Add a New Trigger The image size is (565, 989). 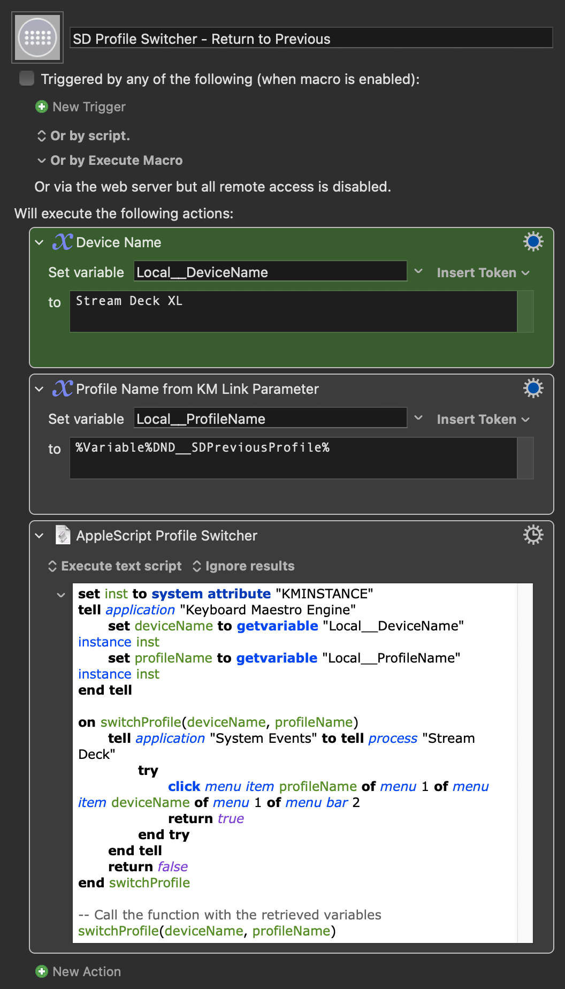[89, 107]
